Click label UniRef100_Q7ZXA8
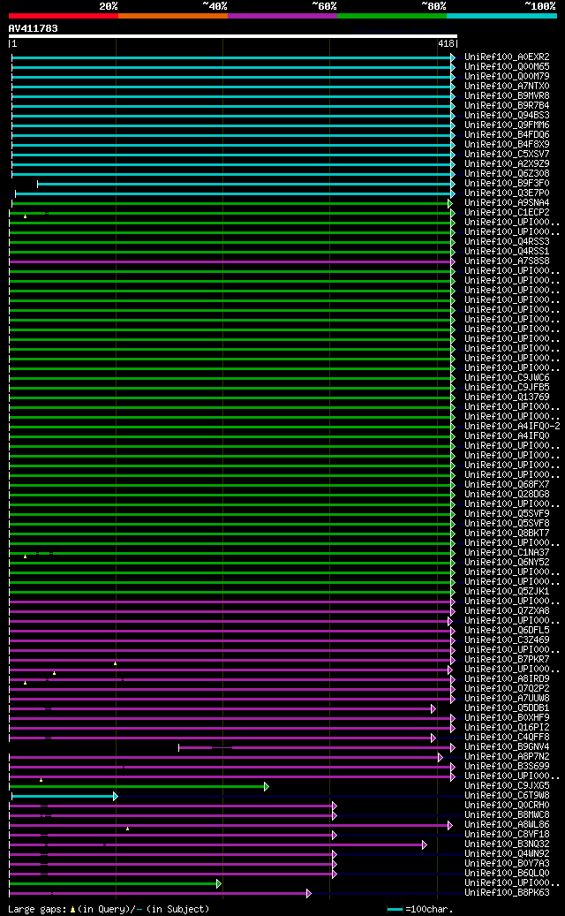 point(507,610)
